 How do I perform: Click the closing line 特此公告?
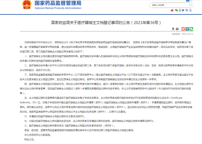(30, 139)
